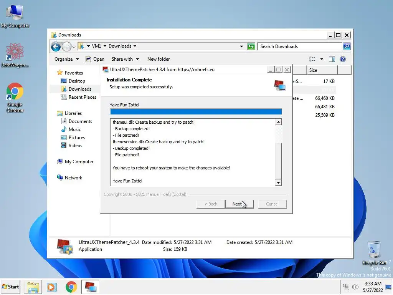
Task: Open the Organize menu
Action: [66, 59]
